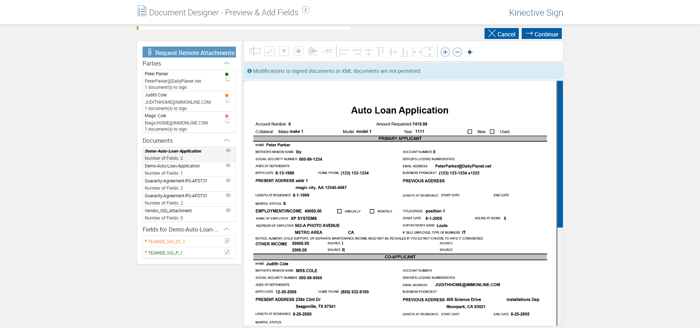Click the Continue button
700x328 pixels.
(x=541, y=34)
